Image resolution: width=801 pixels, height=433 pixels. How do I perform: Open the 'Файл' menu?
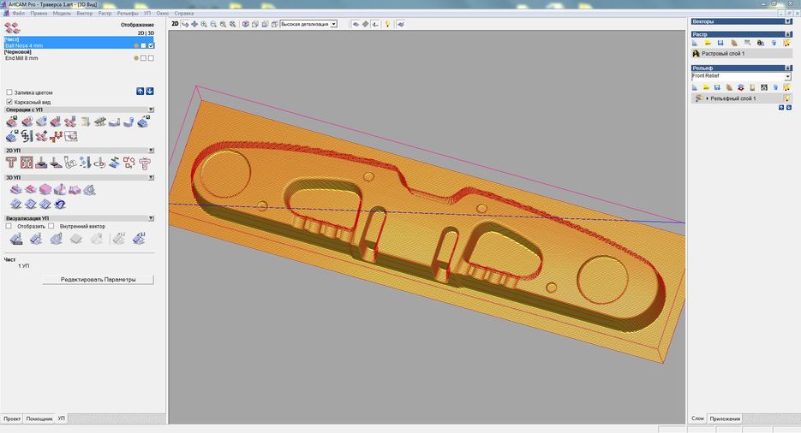pyautogui.click(x=19, y=13)
